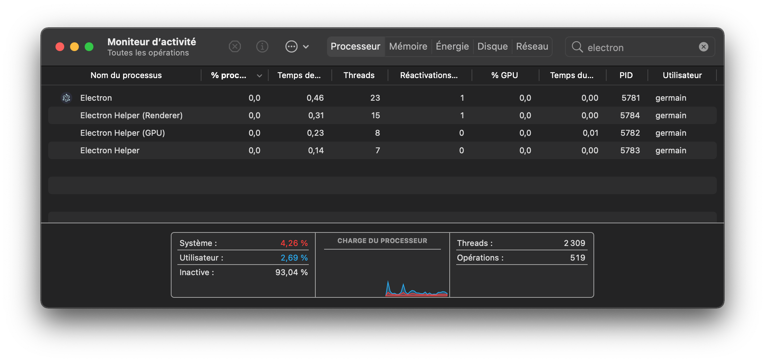Click CPU time 0,14 cell
The height and width of the screenshot is (362, 765).
click(316, 150)
